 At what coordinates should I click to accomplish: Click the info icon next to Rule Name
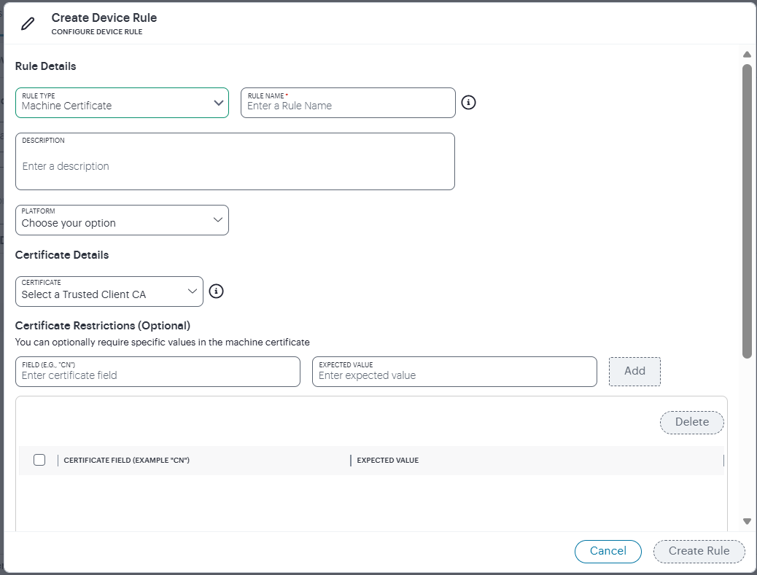(x=469, y=103)
